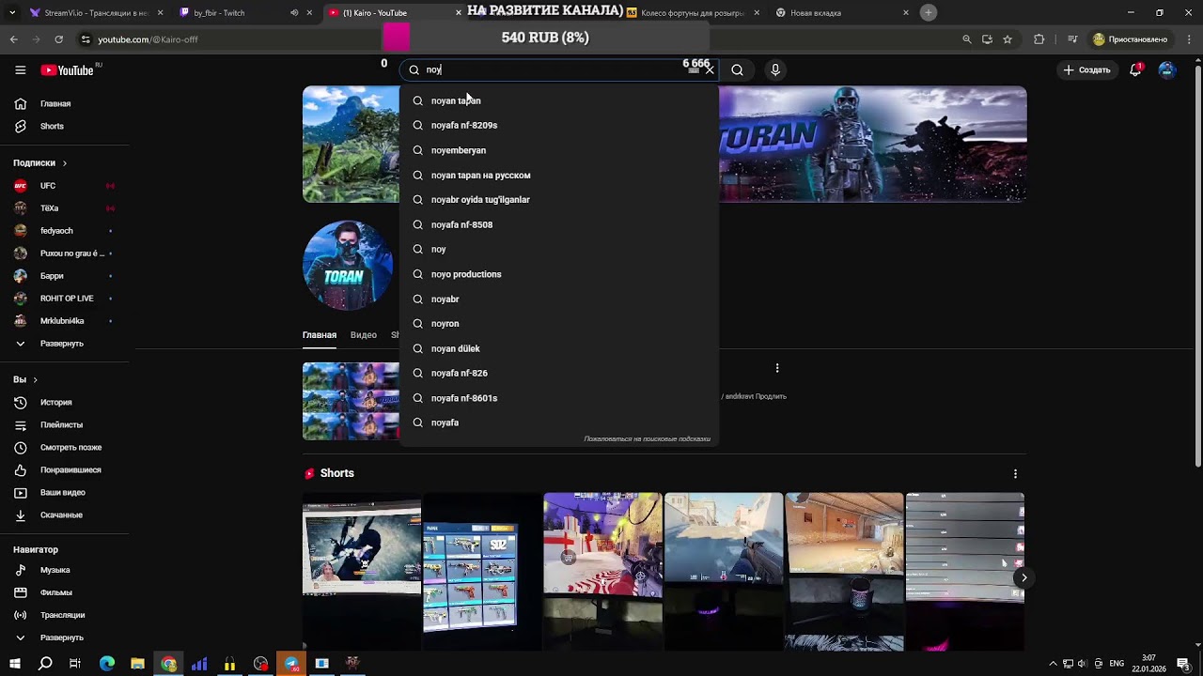Expand the Подписки section
This screenshot has width=1203, height=676.
pos(40,162)
